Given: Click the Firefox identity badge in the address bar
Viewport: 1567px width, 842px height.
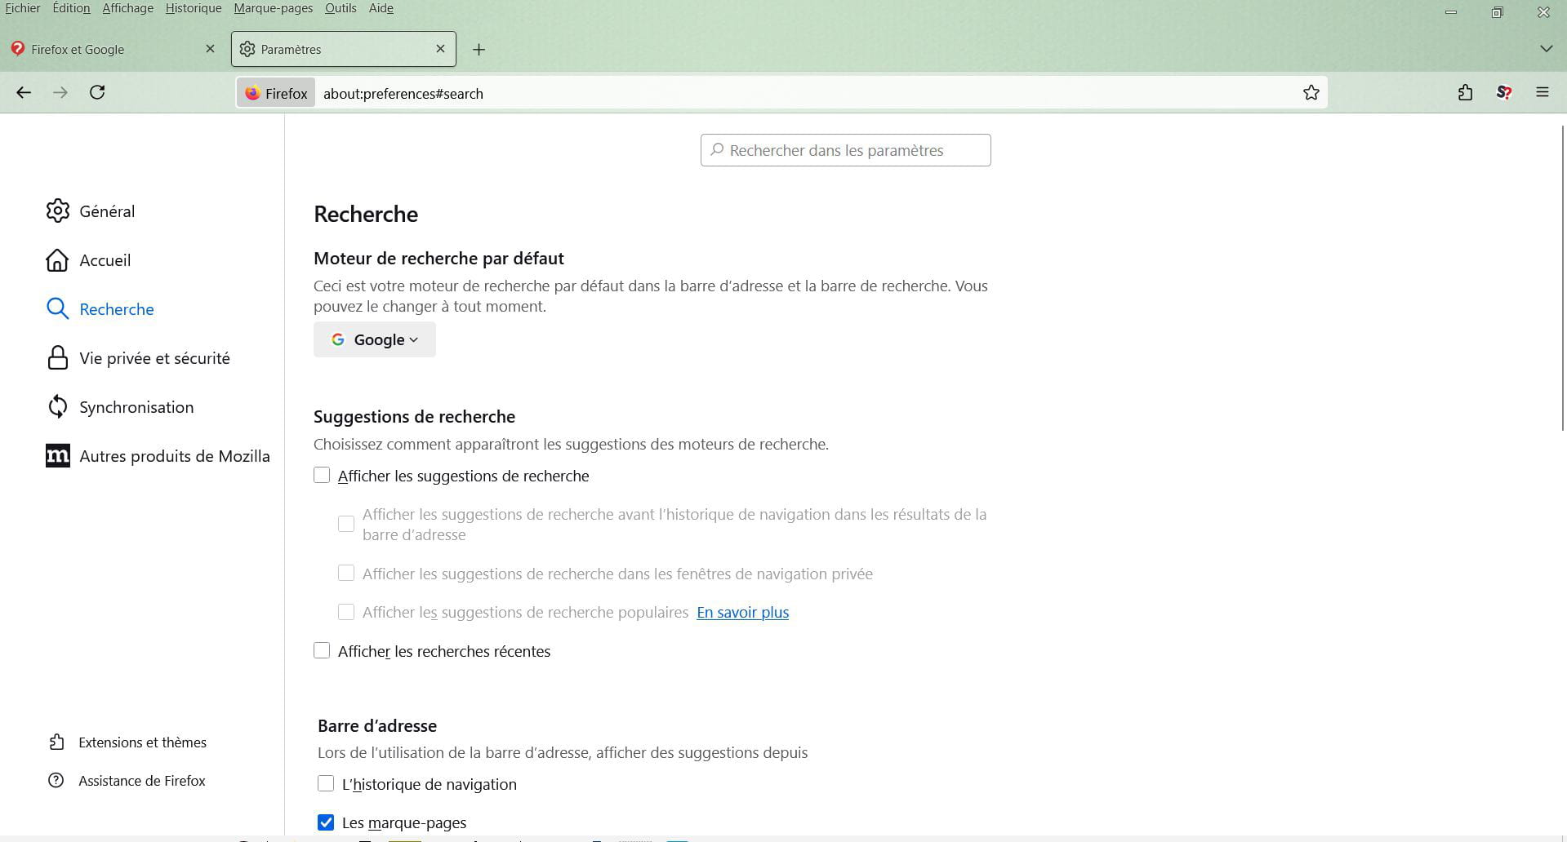Looking at the screenshot, I should coord(276,93).
